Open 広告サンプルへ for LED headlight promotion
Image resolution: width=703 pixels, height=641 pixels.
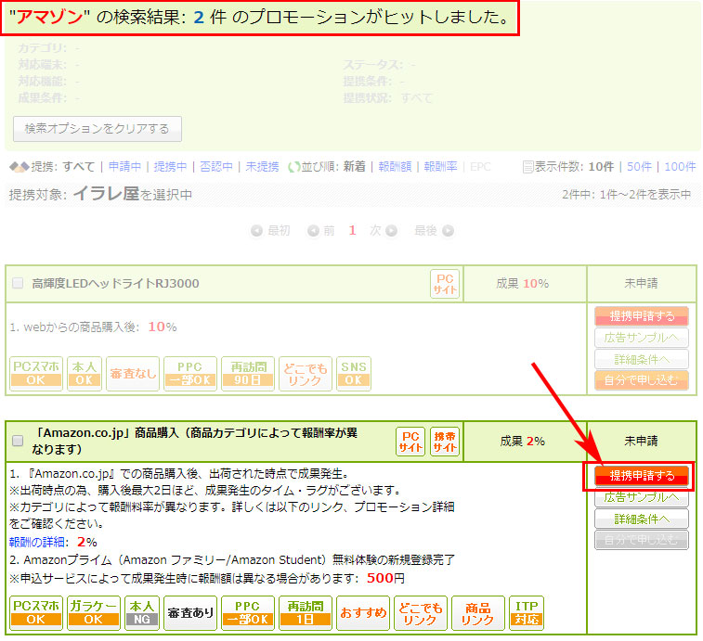pyautogui.click(x=642, y=338)
